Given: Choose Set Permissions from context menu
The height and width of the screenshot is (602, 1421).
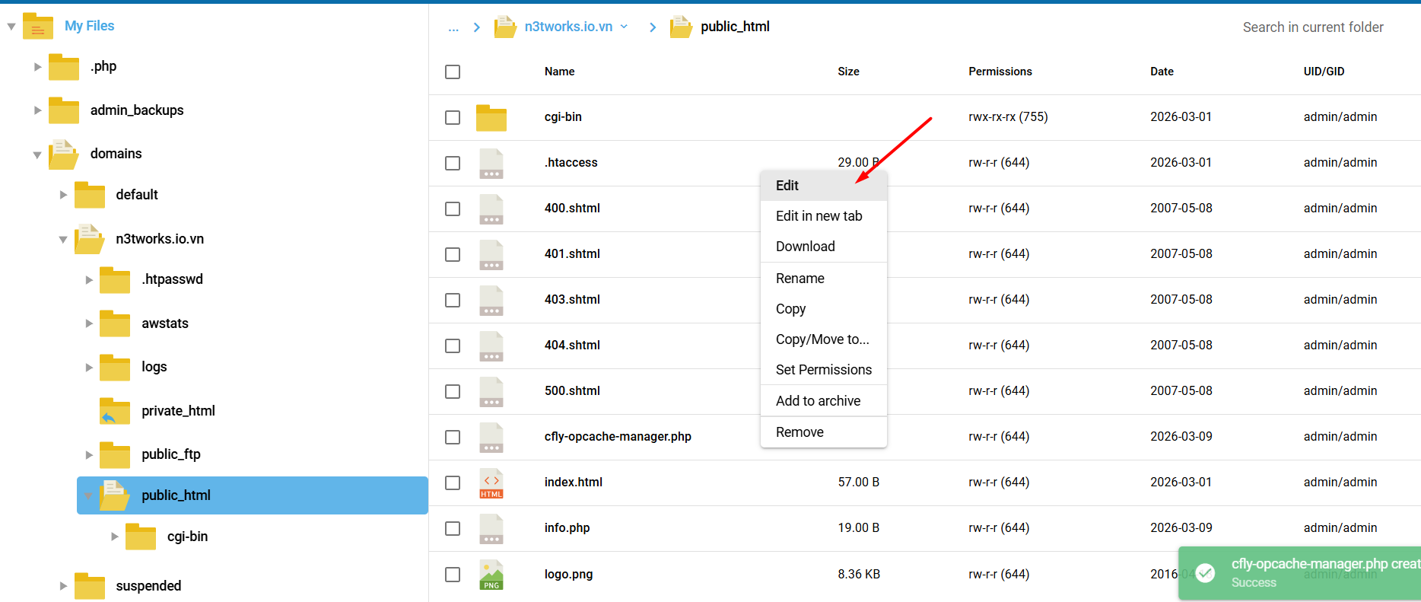Looking at the screenshot, I should 823,370.
